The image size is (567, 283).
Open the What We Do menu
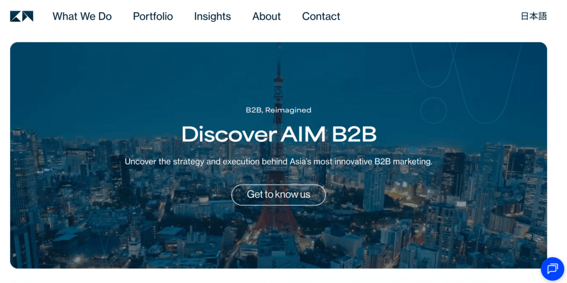[82, 16]
